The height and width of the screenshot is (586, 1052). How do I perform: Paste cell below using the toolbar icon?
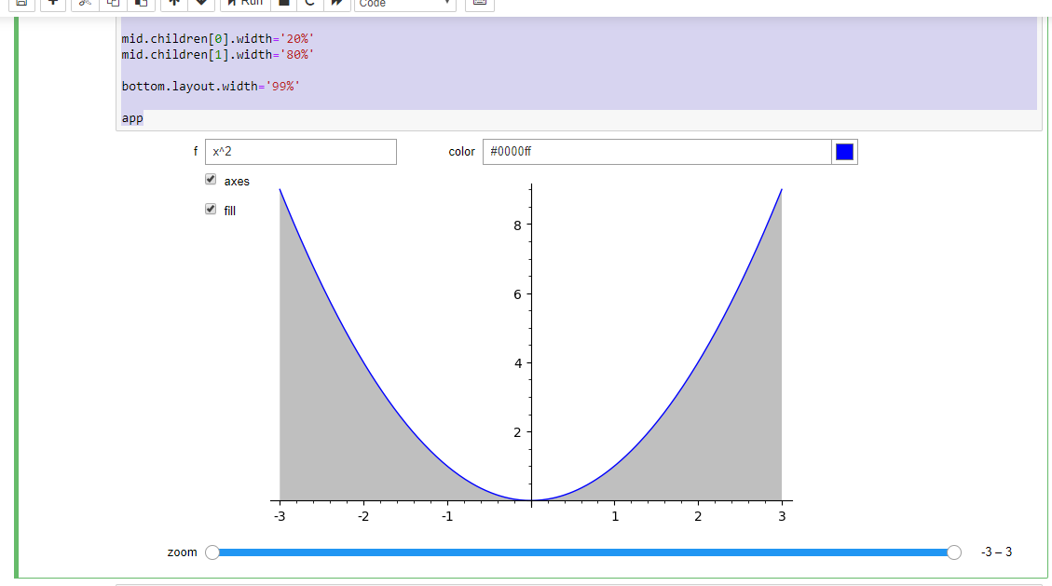141,3
